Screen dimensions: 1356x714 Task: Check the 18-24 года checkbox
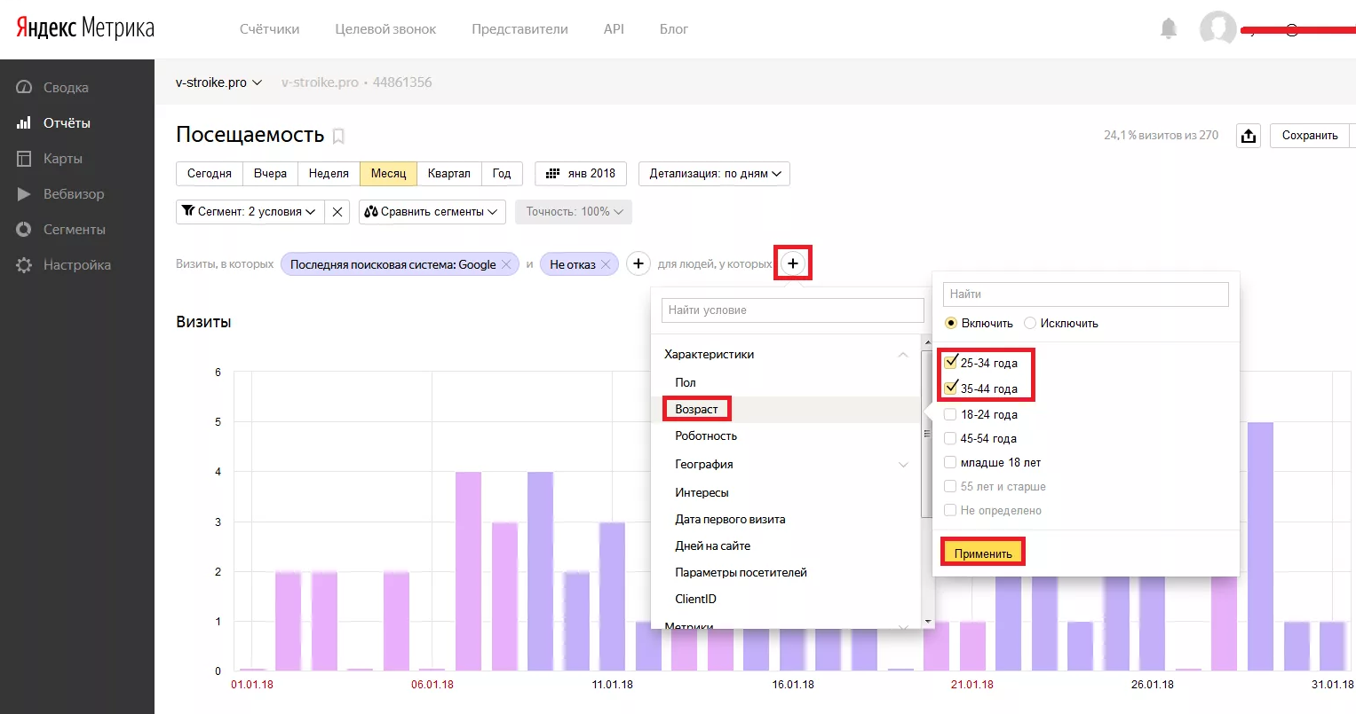[x=950, y=414]
